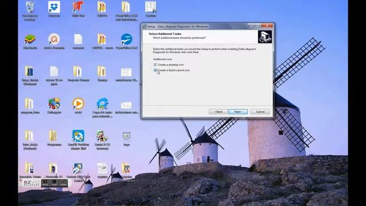Pause recording in ezvid recorder
This screenshot has height=206, width=366.
click(45, 183)
